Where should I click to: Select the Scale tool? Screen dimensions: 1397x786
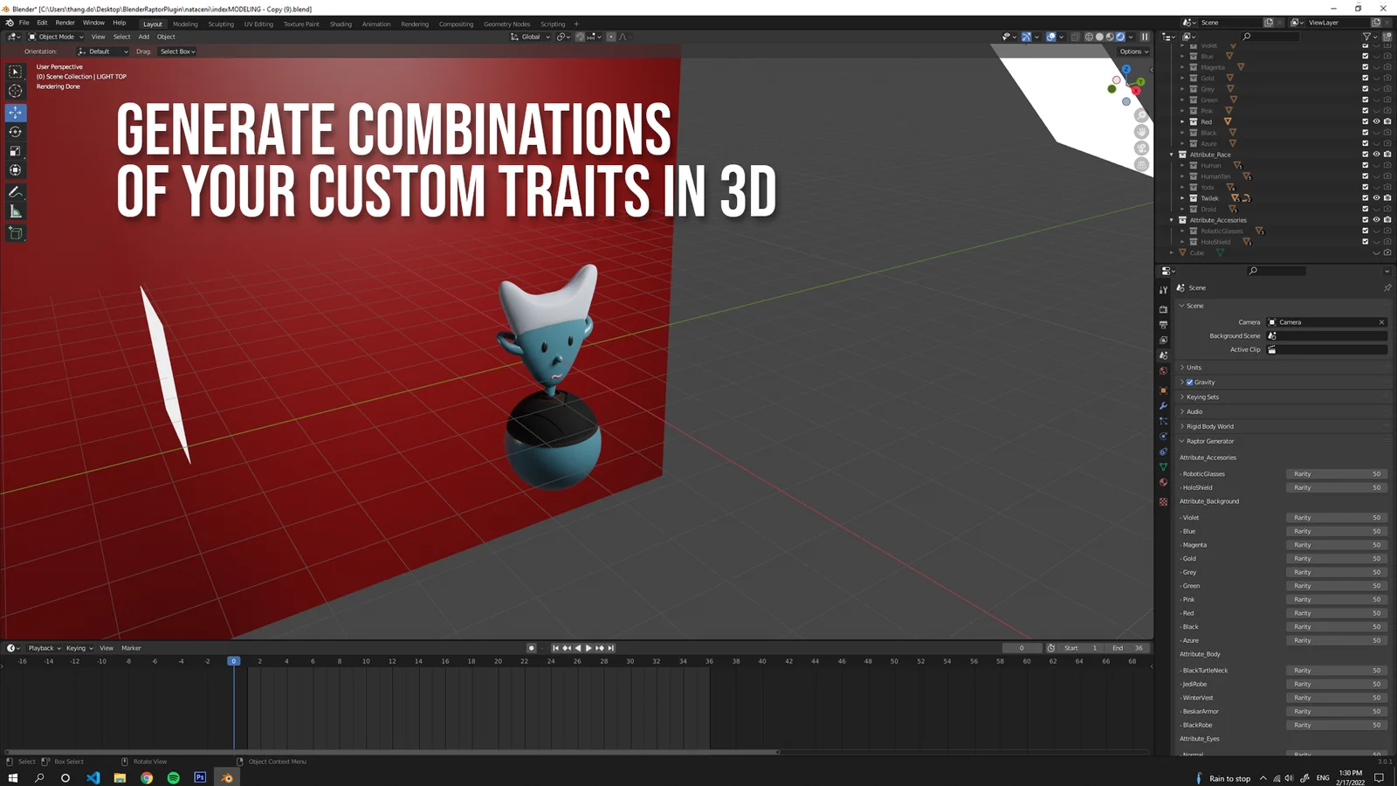coord(15,150)
